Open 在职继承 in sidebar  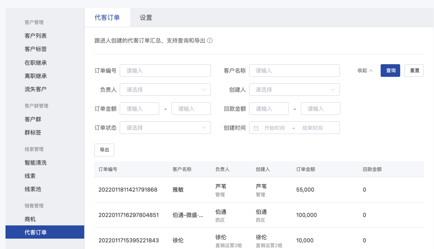coord(36,63)
